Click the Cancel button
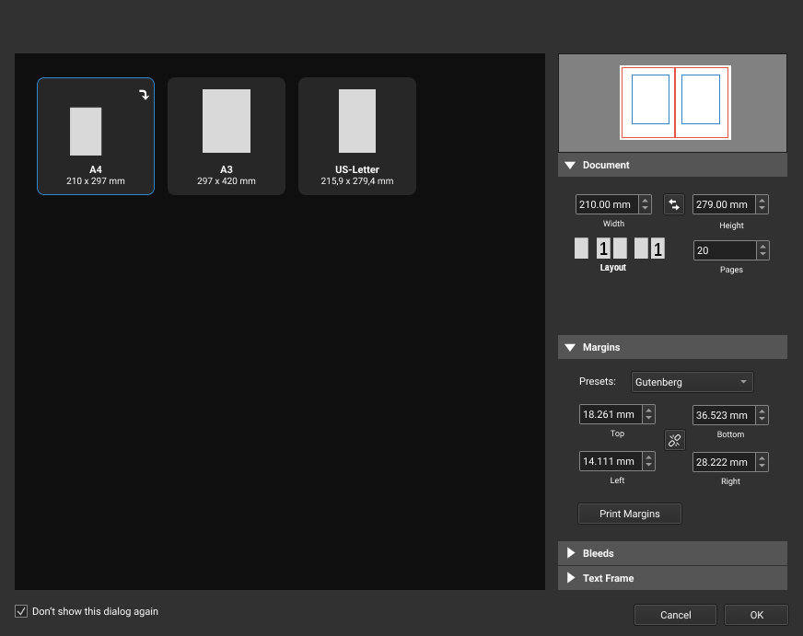The width and height of the screenshot is (803, 636). [x=675, y=615]
